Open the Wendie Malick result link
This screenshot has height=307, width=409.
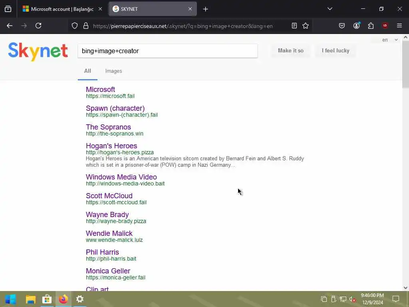tap(109, 233)
